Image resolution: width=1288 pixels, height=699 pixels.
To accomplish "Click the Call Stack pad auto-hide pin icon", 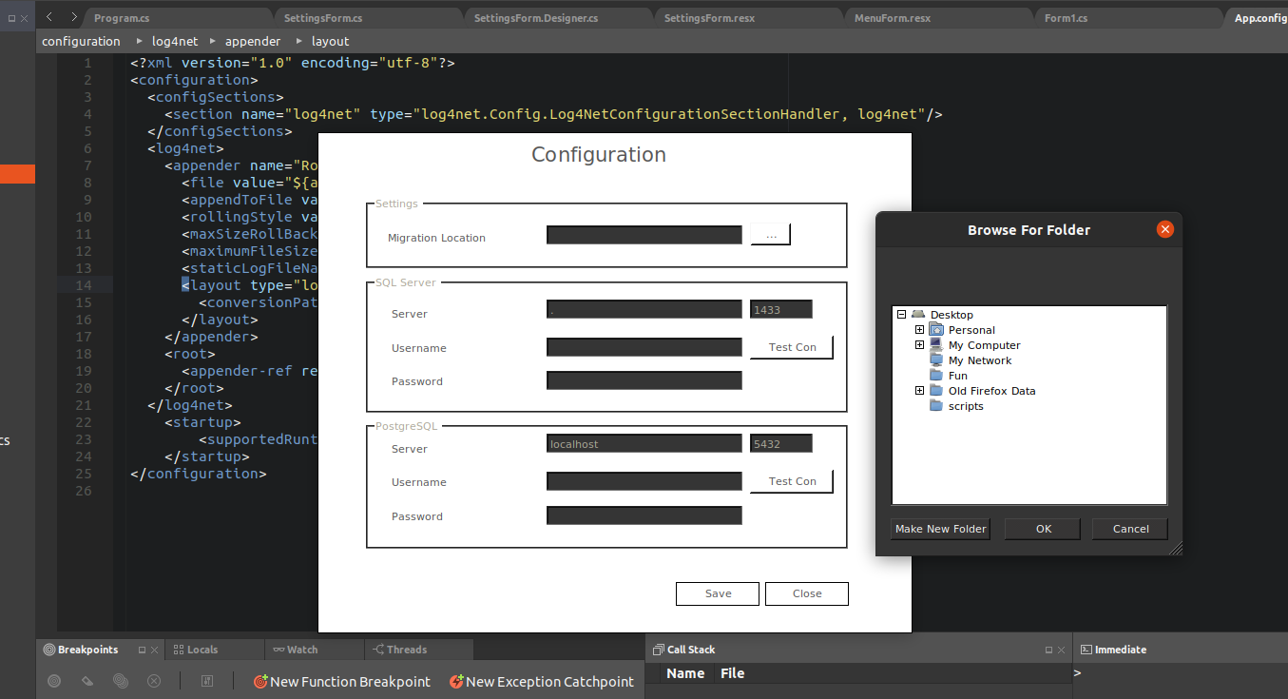I will tap(1048, 650).
